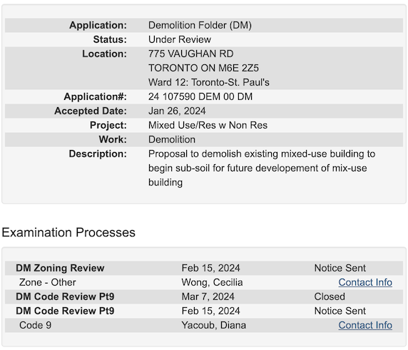This screenshot has width=408, height=350.
Task: Open Contact Info link for Wong, Cecilia
Action: (x=365, y=282)
